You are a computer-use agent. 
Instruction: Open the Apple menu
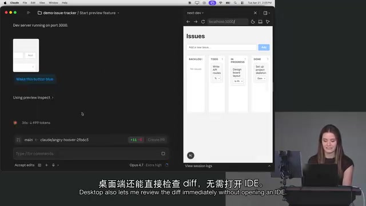point(5,3)
